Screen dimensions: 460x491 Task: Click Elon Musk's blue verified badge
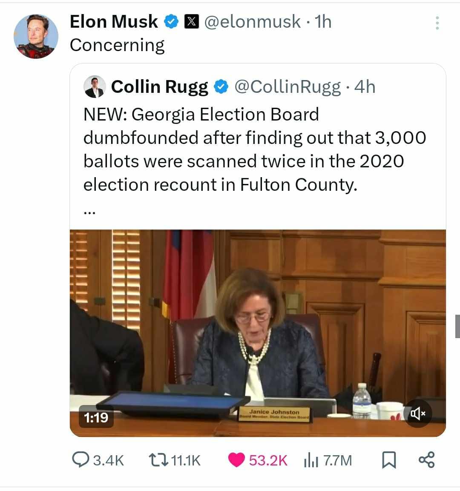(171, 22)
